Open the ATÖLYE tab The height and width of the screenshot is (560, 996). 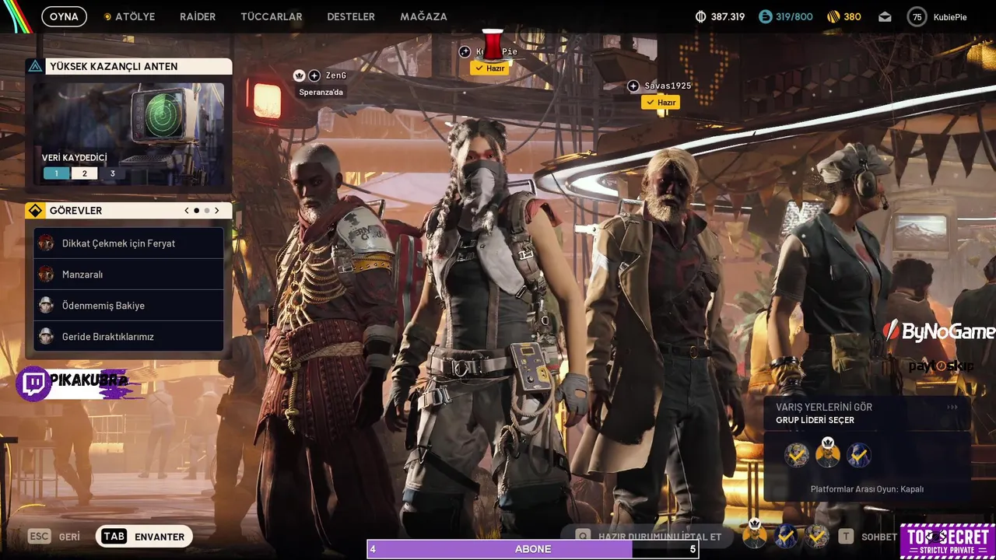135,16
